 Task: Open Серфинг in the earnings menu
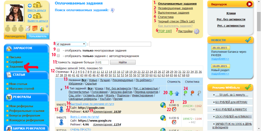pos(16,62)
